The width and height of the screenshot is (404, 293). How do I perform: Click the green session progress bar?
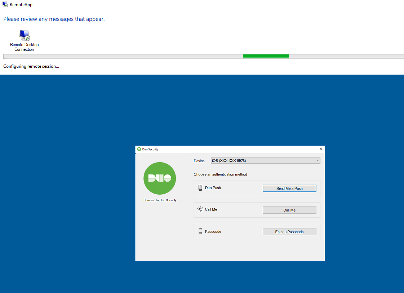[x=266, y=56]
